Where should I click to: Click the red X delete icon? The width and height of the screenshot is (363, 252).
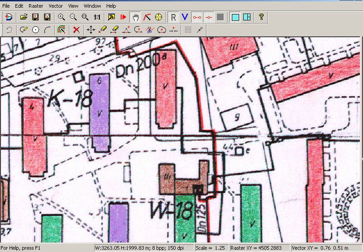[76, 30]
